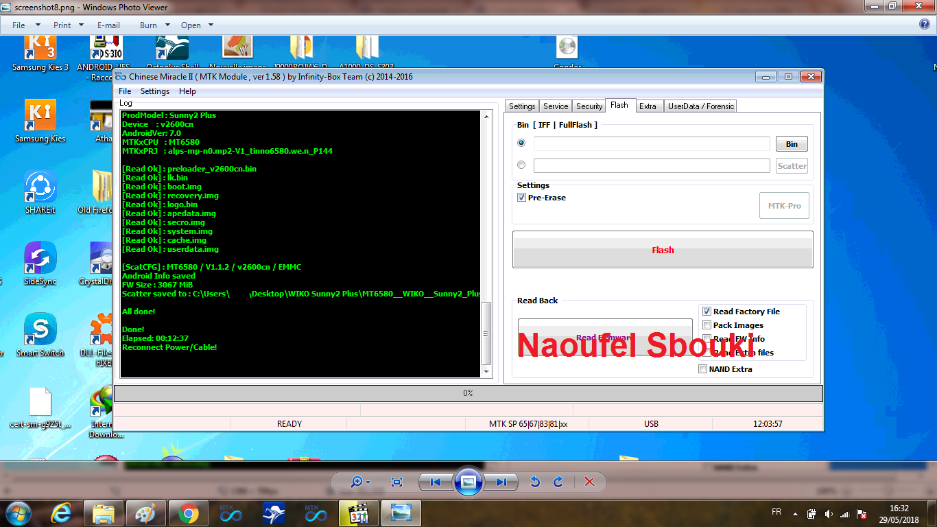Open the Service tab
The image size is (937, 527).
(x=556, y=106)
